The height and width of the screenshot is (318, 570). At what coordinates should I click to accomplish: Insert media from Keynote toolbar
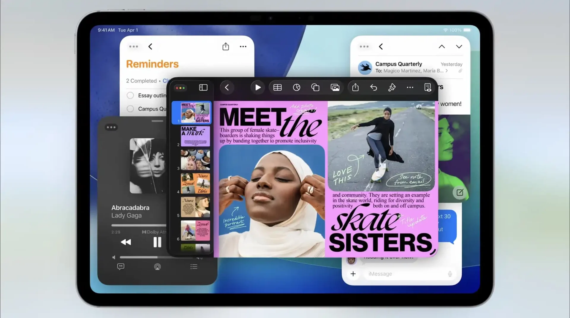(335, 87)
